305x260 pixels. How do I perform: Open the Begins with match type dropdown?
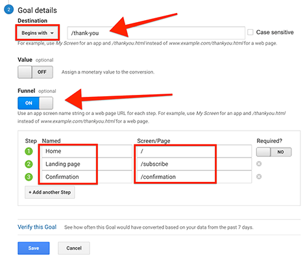[38, 33]
